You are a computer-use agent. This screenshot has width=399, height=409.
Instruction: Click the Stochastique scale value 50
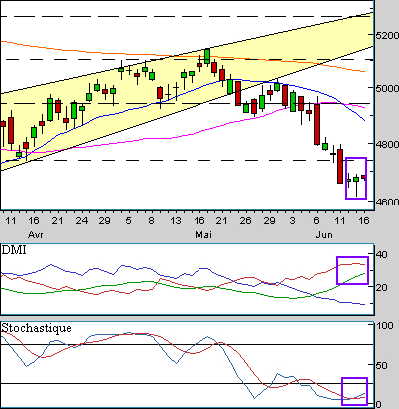coord(382,366)
